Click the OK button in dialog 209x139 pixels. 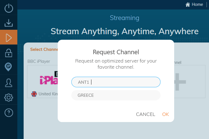[x=166, y=114]
